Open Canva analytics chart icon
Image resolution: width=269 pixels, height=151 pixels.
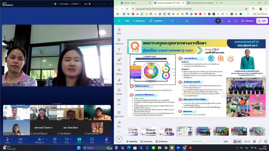tap(229, 21)
